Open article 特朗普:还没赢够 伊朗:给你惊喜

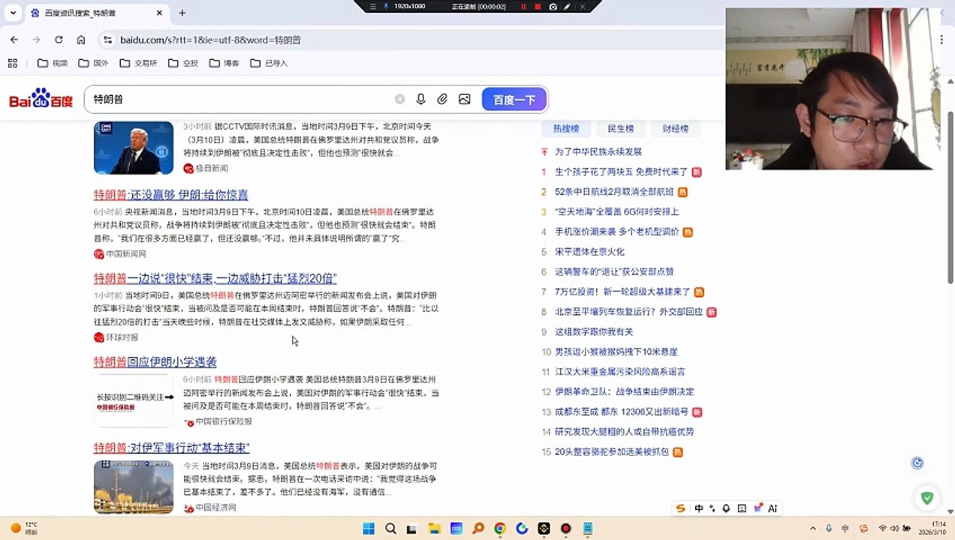coord(170,195)
